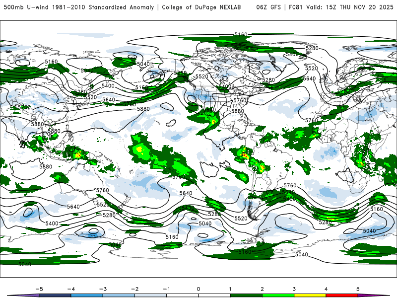Click the "06Z GFS" model run text
Screen dimensions: 397x298
tap(268, 7)
